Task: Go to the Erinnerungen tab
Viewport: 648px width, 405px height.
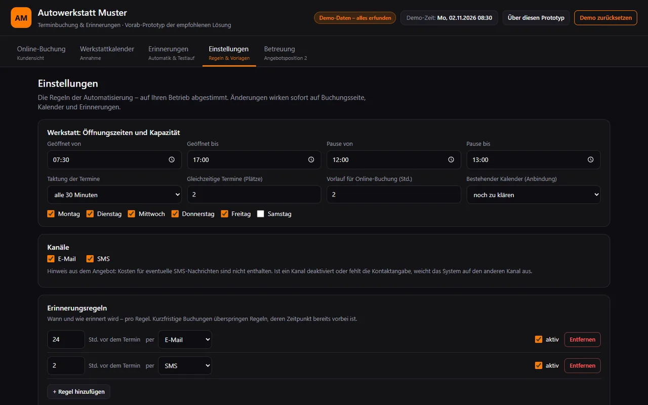Action: click(x=171, y=53)
